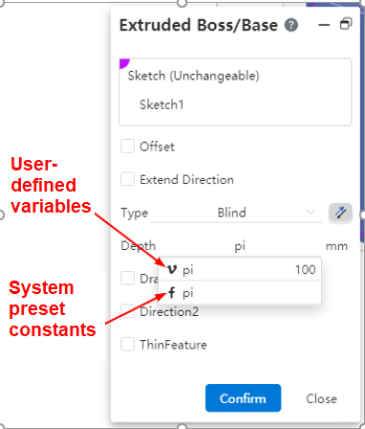Confirm the extrude operation
Screen dimensions: 365x429
244,398
